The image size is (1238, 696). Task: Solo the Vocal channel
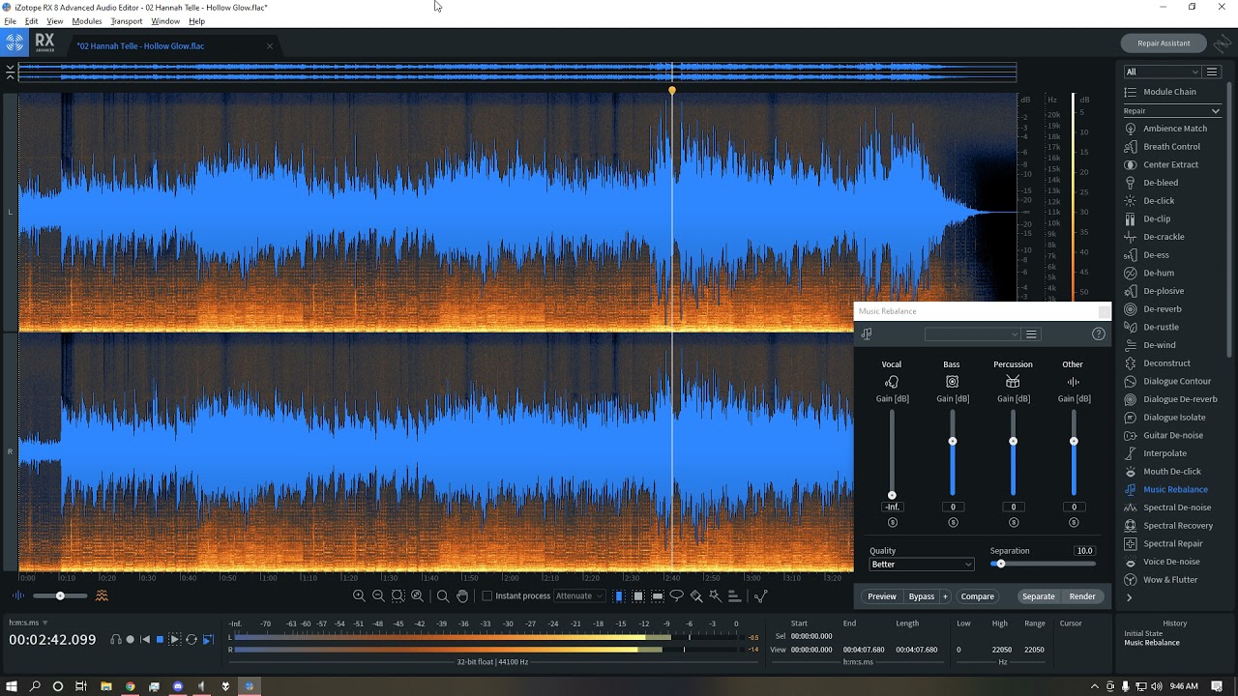(892, 523)
